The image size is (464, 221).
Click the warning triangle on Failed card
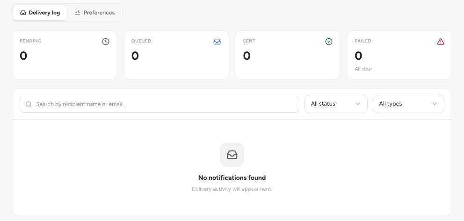click(441, 42)
